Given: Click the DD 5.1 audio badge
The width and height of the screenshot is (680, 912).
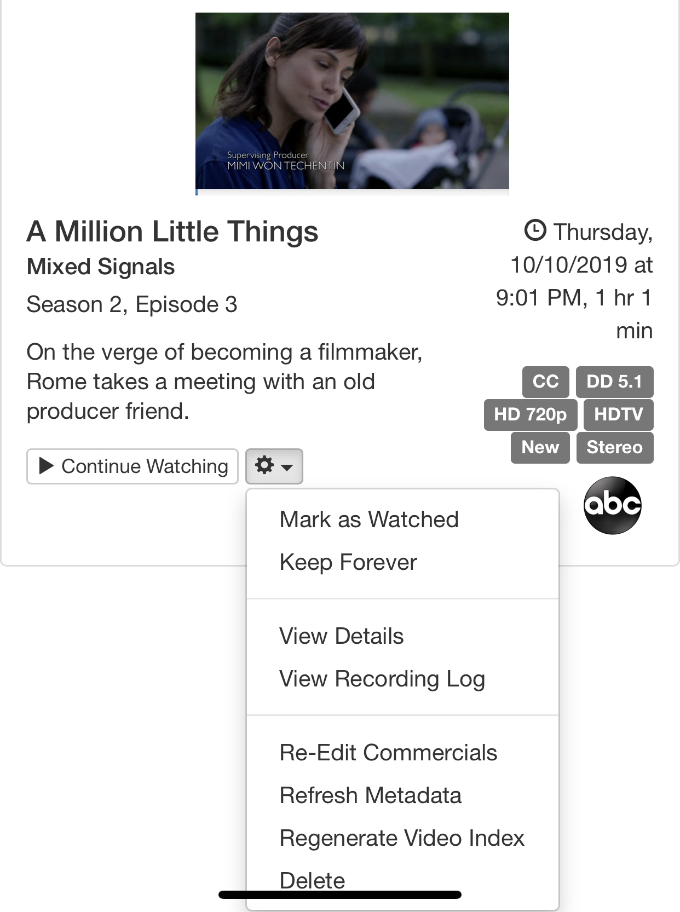Looking at the screenshot, I should 614,382.
